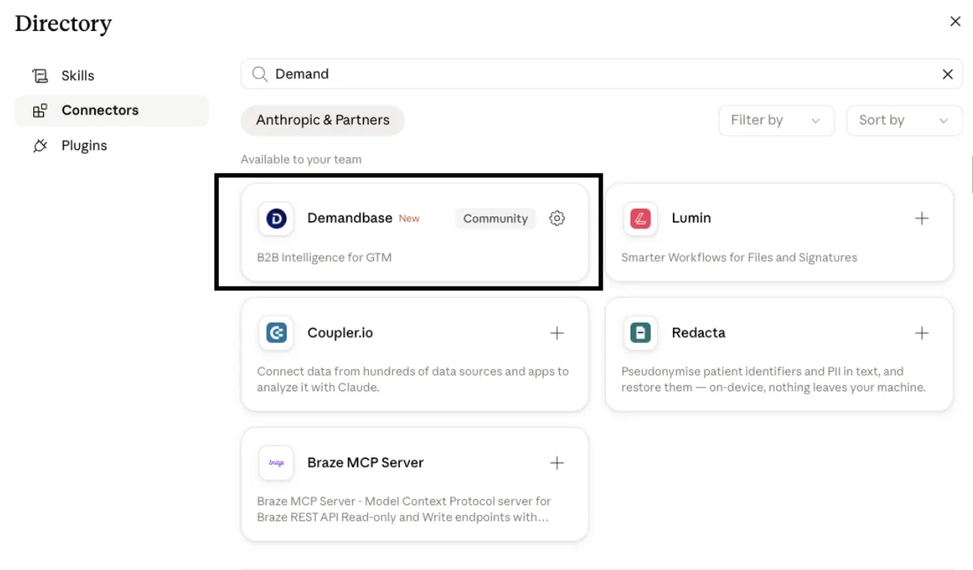
Task: Click the Braze REST API description
Action: point(404,509)
